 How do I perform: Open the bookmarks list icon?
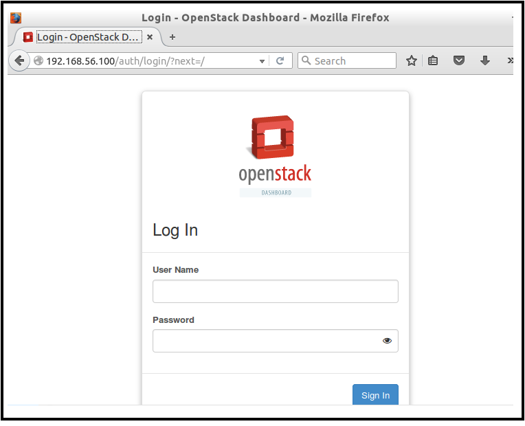[x=433, y=60]
